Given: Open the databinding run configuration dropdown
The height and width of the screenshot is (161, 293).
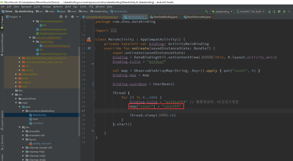Looking at the screenshot, I should click(x=222, y=12).
